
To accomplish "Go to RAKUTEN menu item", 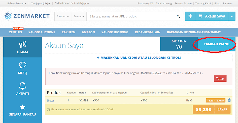I will pyautogui.click(x=69, y=32).
